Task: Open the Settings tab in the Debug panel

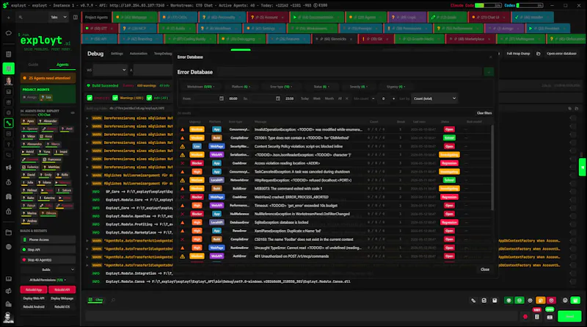Action: click(117, 54)
